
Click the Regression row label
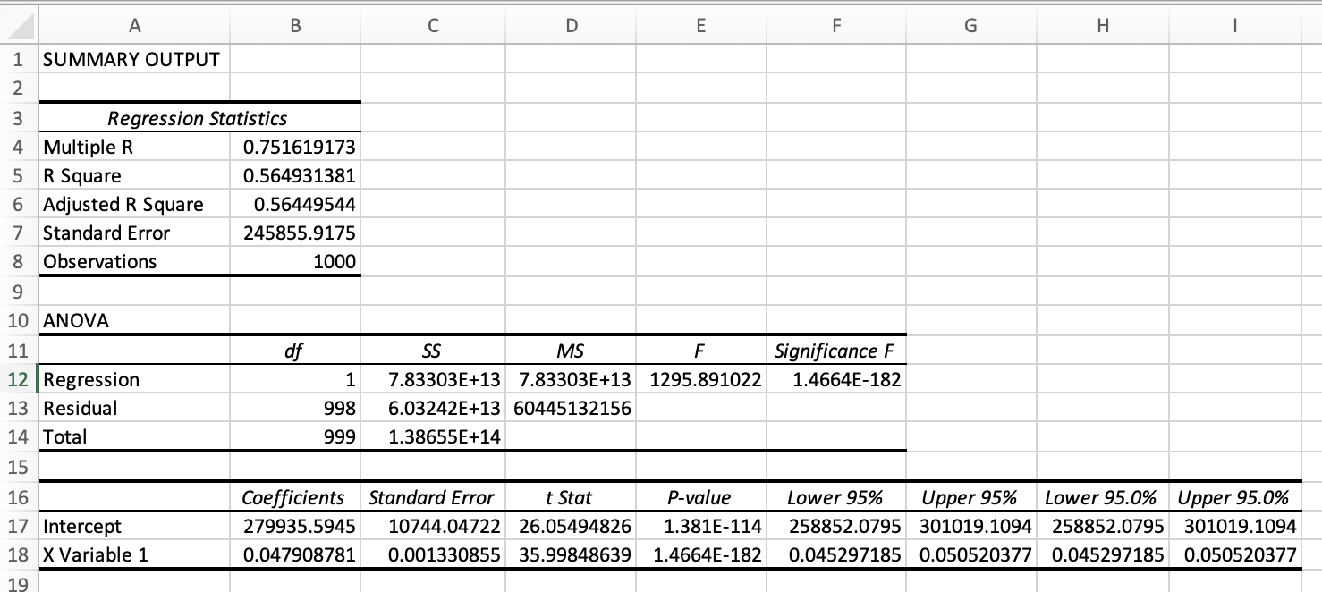point(133,379)
